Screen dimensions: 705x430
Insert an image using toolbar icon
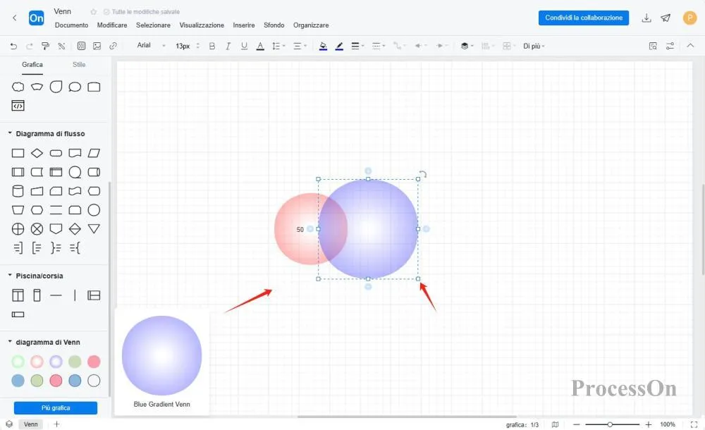(x=97, y=46)
